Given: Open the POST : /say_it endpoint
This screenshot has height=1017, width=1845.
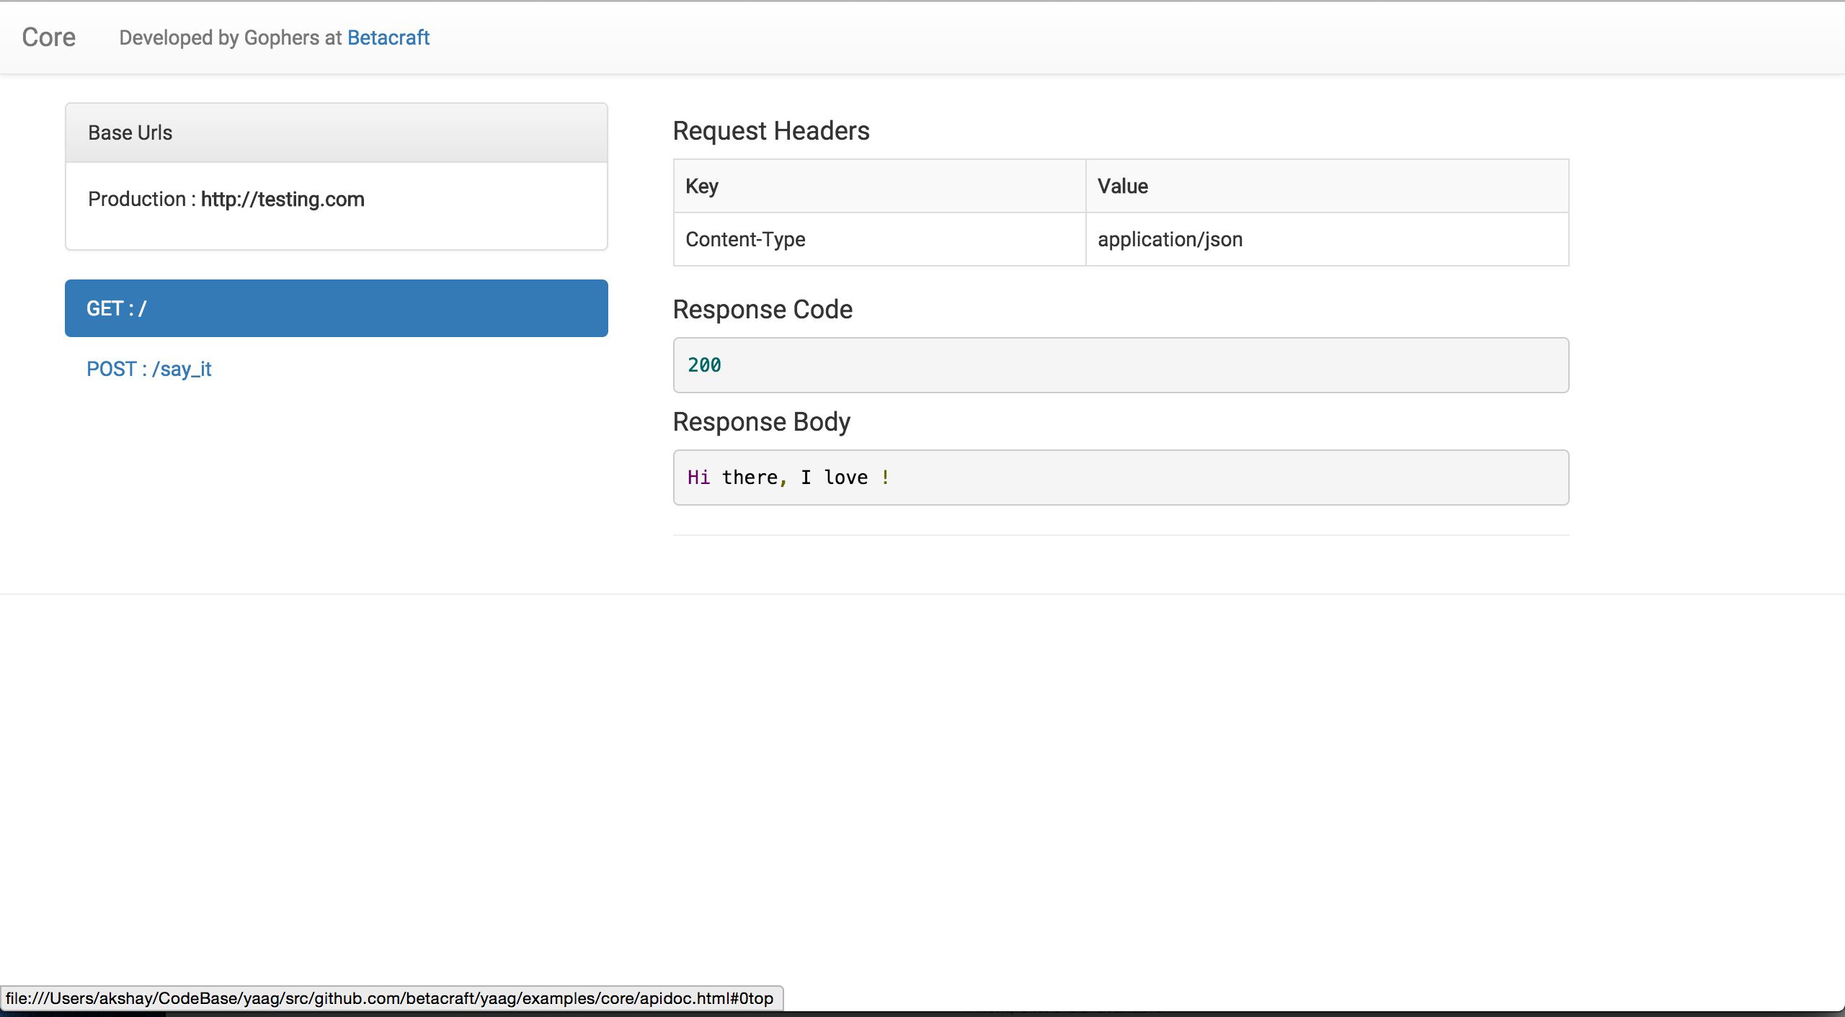Looking at the screenshot, I should (148, 369).
